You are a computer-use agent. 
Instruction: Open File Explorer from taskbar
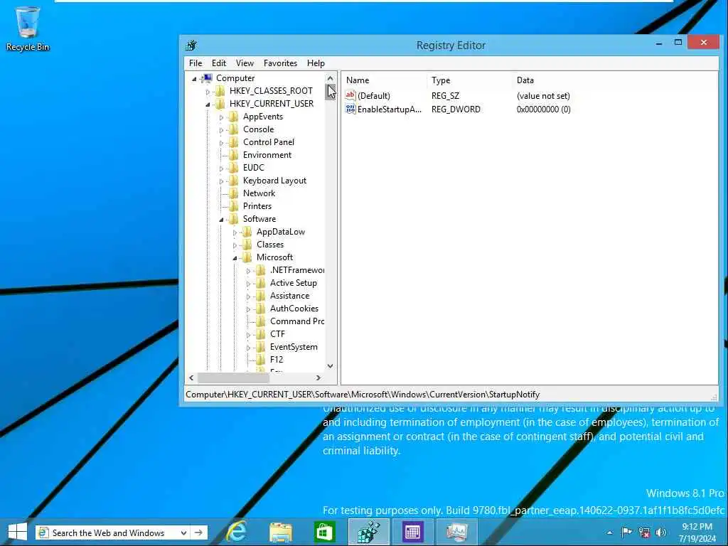point(281,532)
